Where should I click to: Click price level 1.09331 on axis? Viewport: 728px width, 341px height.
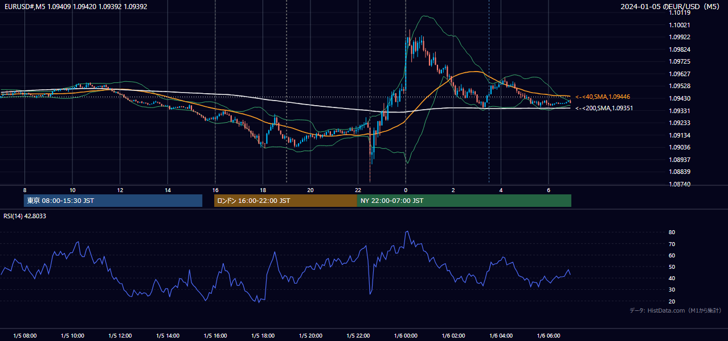click(x=680, y=111)
